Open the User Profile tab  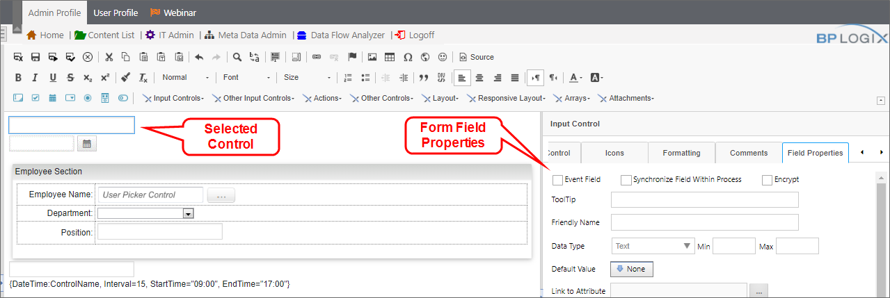pyautogui.click(x=116, y=13)
